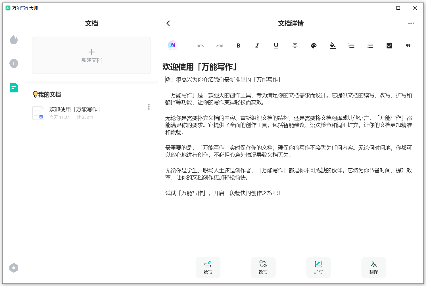The height and width of the screenshot is (286, 426).
Task: Apply bulleted list formatting
Action: 370,46
